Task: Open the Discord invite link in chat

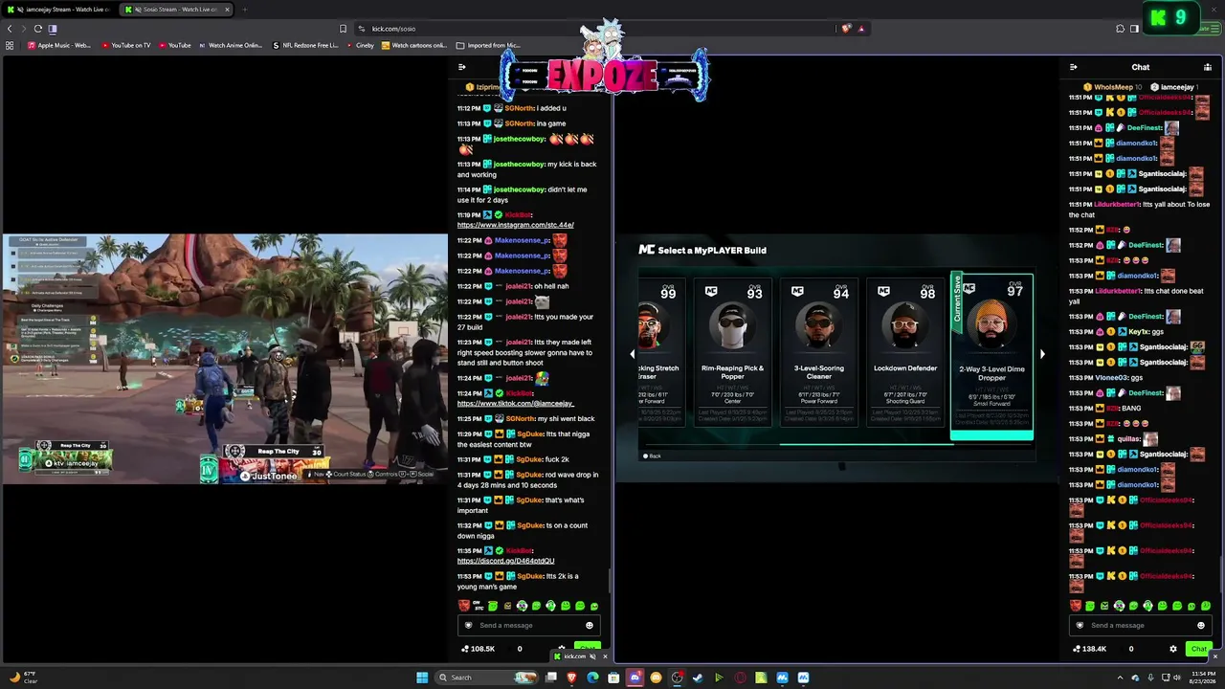Action: 505,561
